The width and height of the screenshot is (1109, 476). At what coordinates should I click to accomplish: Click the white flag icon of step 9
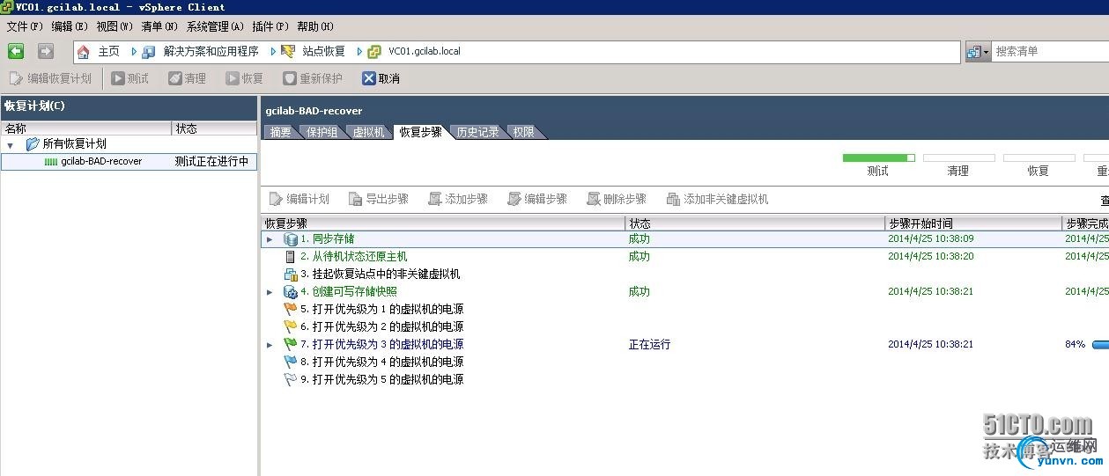click(x=291, y=379)
